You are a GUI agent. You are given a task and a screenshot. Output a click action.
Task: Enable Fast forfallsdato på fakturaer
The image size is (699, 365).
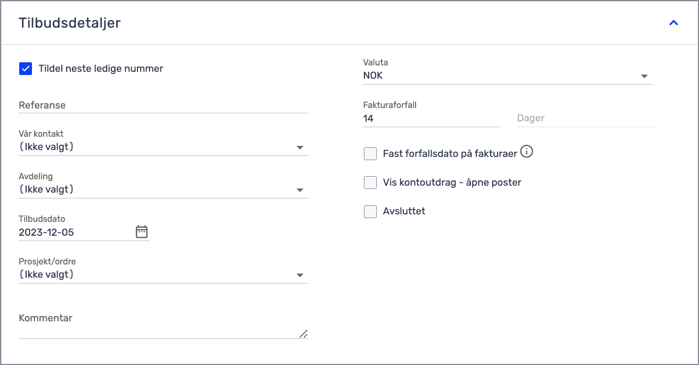click(x=370, y=154)
